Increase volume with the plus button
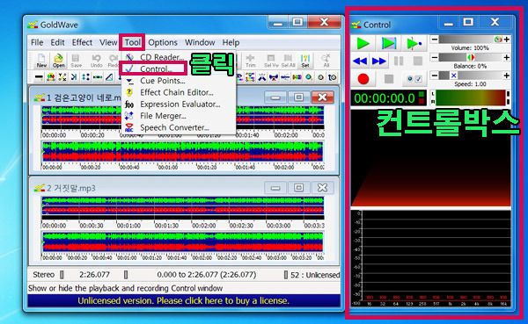 [507, 40]
